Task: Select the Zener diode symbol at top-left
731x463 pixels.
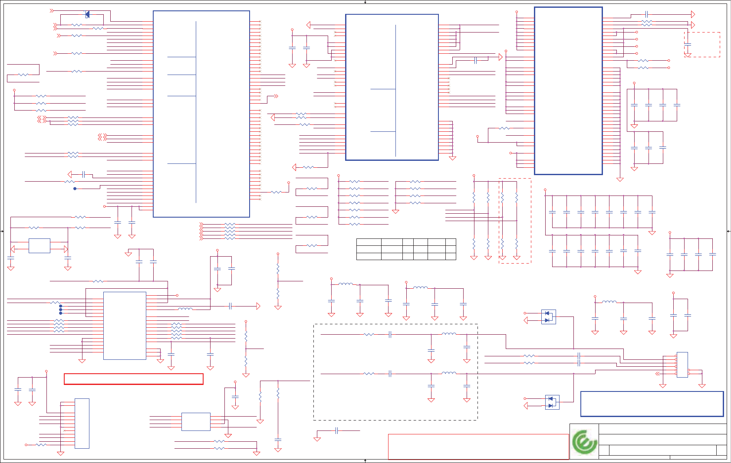Action: 87,15
